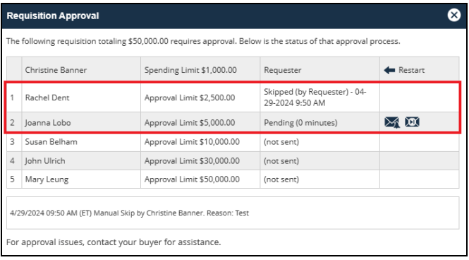Screen dimensions: 469x260
Task: Click the Restart left-arrow icon
Action: tap(389, 71)
